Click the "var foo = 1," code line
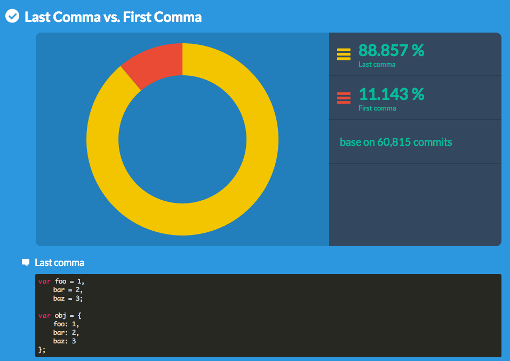 point(61,281)
